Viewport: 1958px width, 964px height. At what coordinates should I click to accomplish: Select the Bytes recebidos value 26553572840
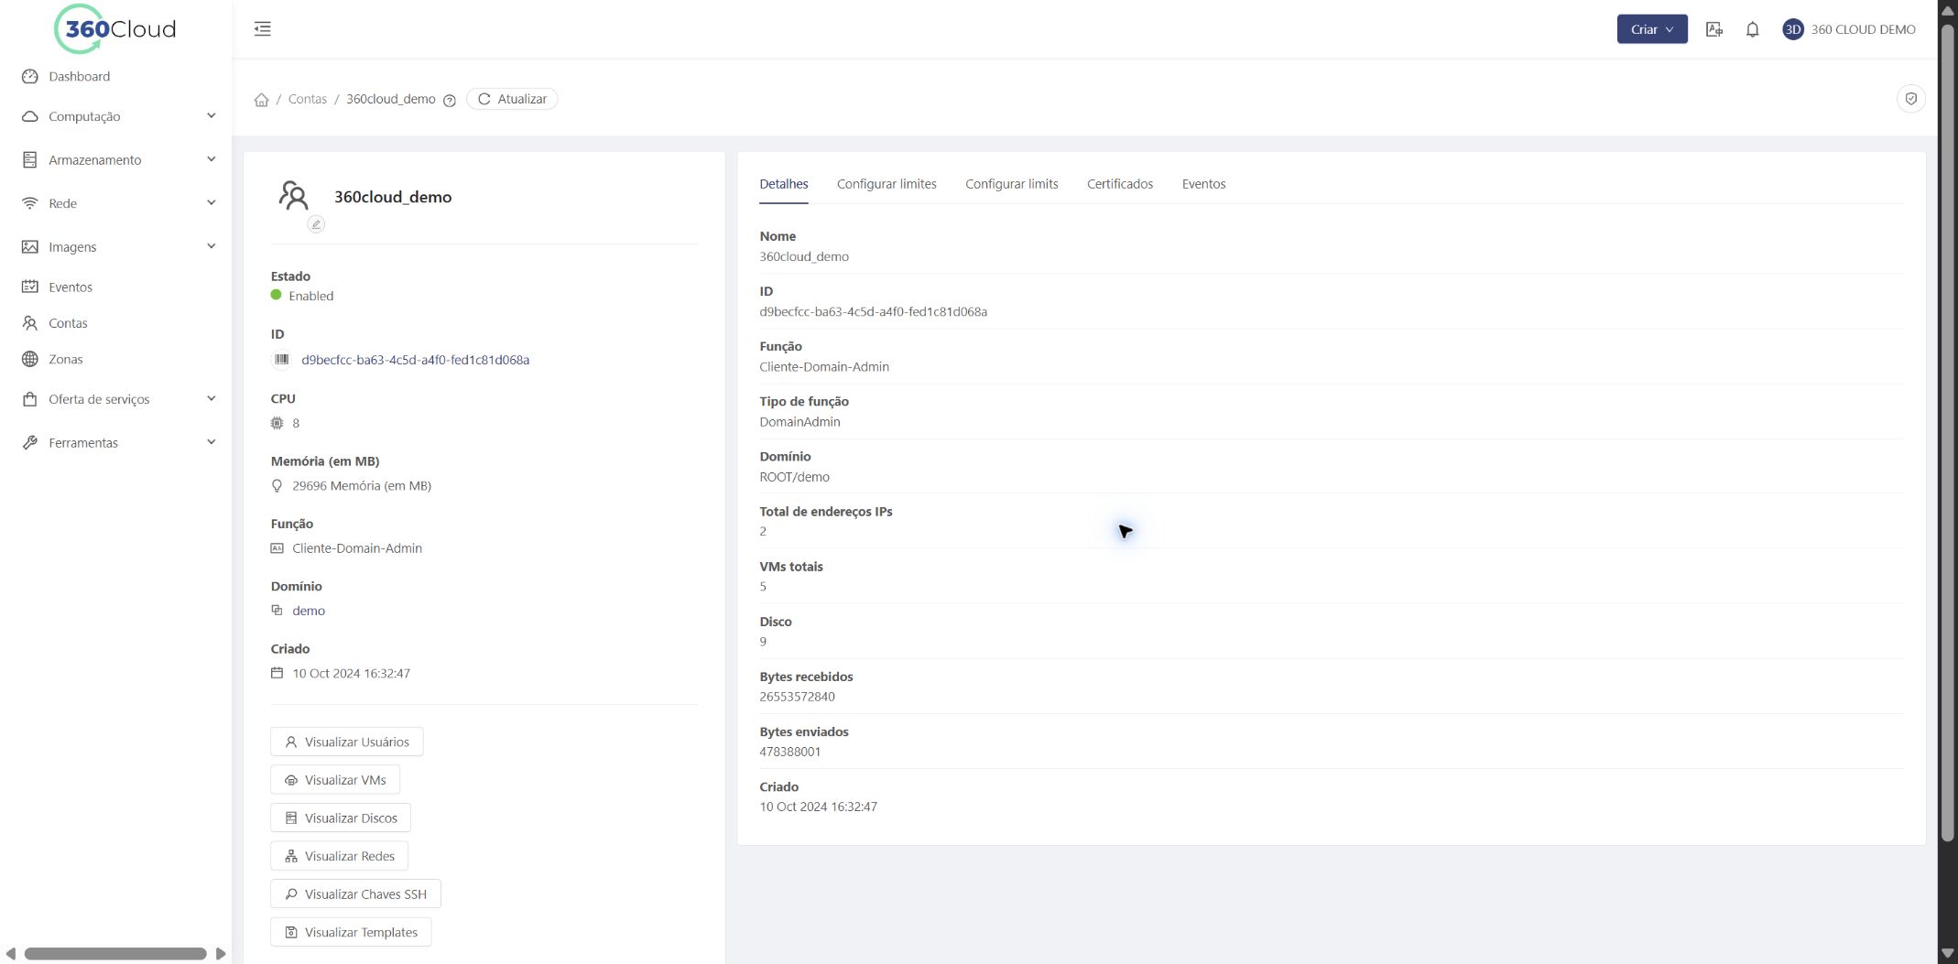797,697
